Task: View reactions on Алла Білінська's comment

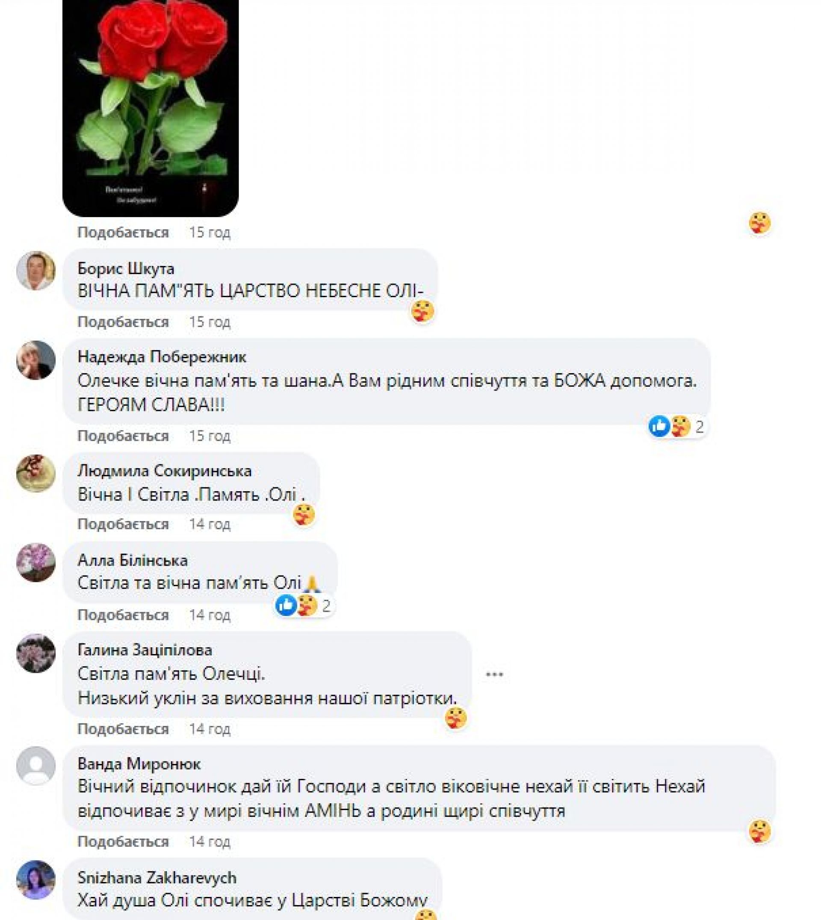Action: (x=304, y=605)
